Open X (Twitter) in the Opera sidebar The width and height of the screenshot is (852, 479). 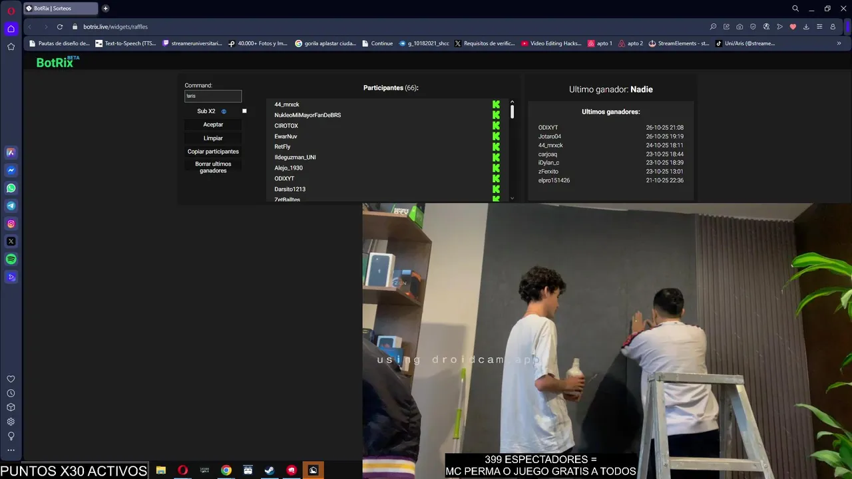[x=11, y=241]
